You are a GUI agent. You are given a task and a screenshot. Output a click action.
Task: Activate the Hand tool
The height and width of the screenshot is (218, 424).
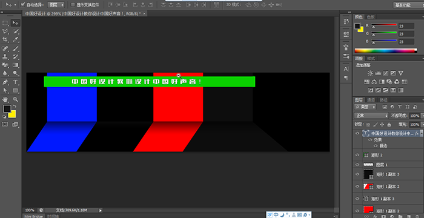tap(5, 99)
